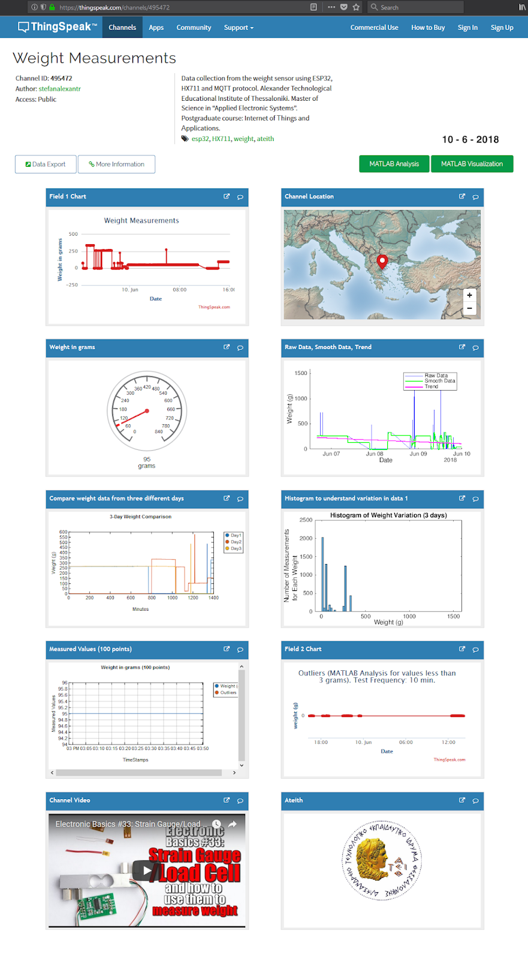528x960 pixels.
Task: Open Channel Video external link icon
Action: (227, 800)
